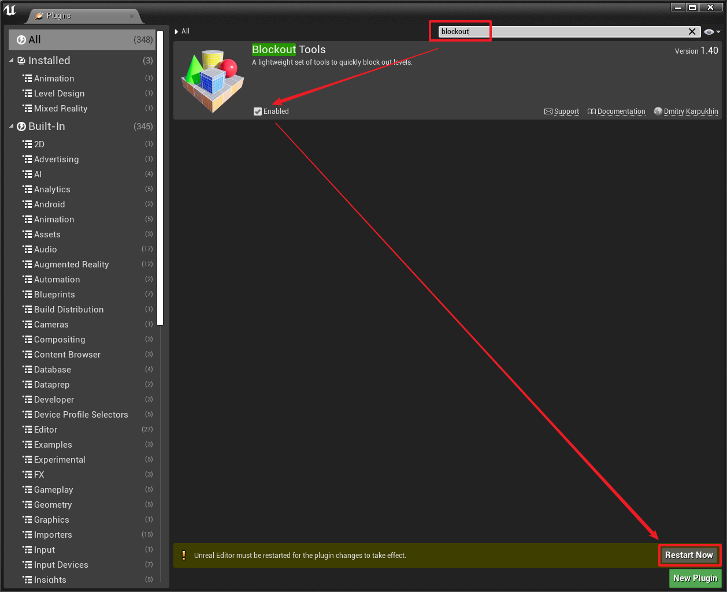727x592 pixels.
Task: Click the 2D category list icon
Action: [x=27, y=144]
